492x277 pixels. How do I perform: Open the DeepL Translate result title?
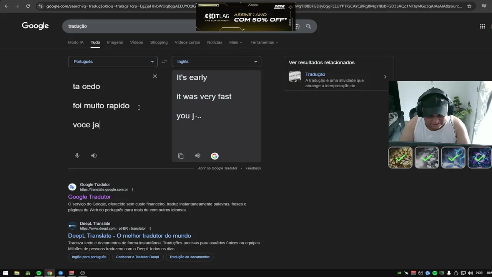click(130, 235)
